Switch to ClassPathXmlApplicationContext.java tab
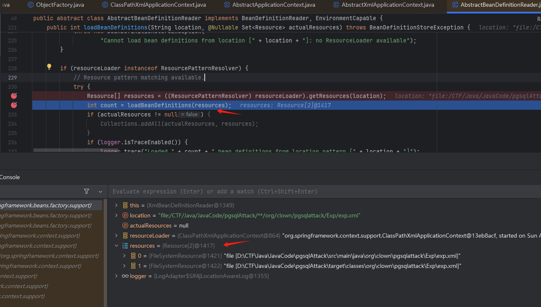541x307 pixels. point(153,5)
